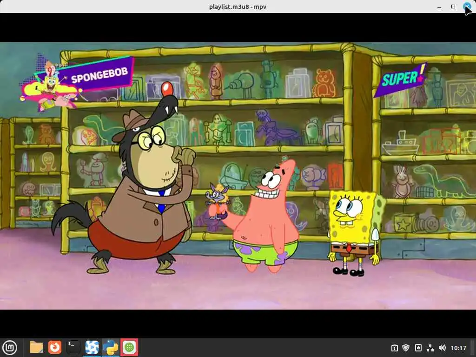Click the 'playlist.m3u8 - mpv' title text
Screen dimensions: 476x357
[238, 7]
